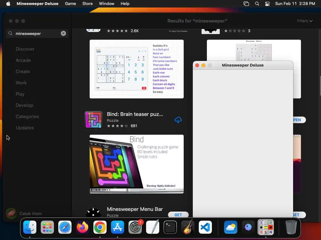Screen dimensions: 321x240
Task: Open Minesweeper Menu Bar app title
Action: [135, 209]
